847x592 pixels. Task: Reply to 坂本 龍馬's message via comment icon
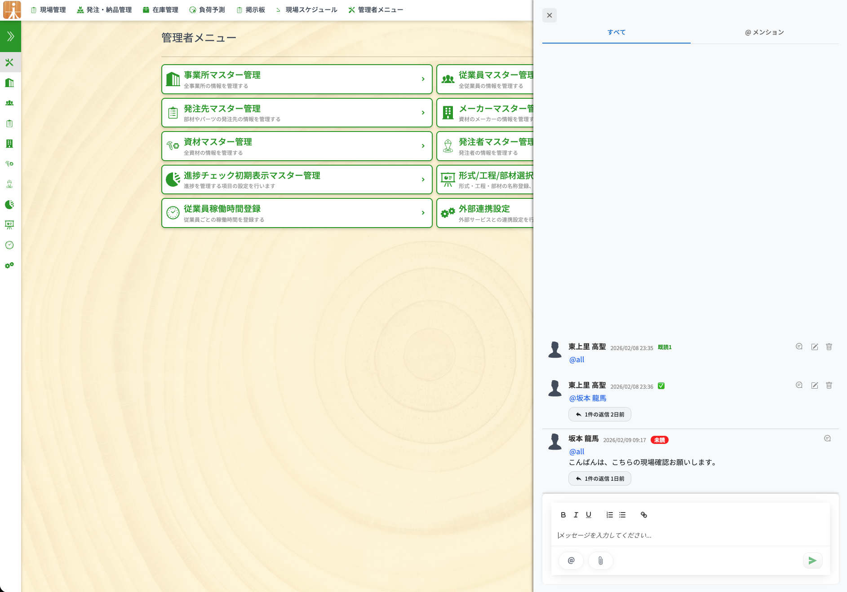coord(827,439)
